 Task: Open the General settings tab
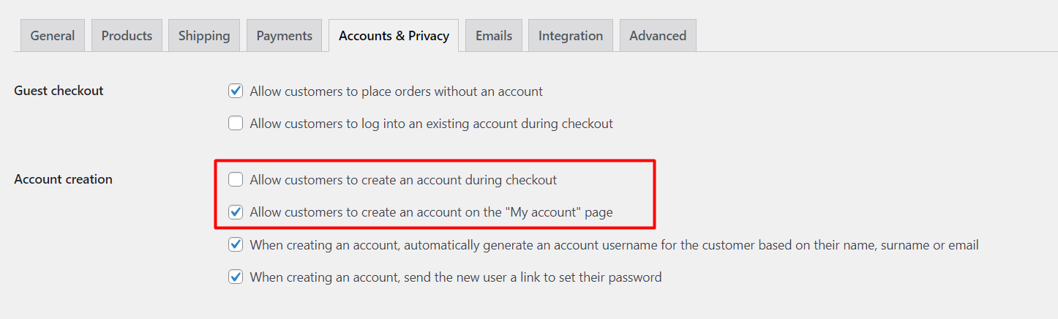click(x=53, y=35)
